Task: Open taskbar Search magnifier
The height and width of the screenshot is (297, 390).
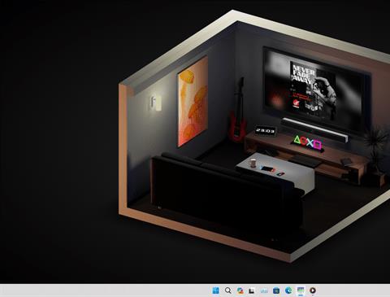Action: pyautogui.click(x=228, y=290)
